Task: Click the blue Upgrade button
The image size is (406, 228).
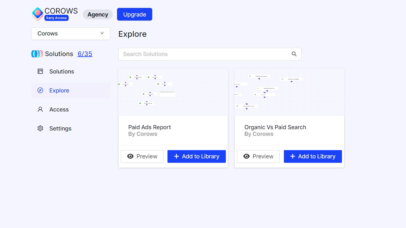Action: tap(134, 14)
